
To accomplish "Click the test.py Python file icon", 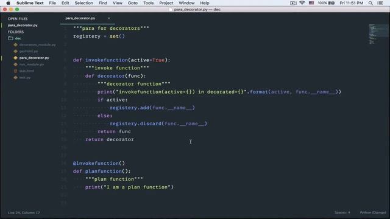I will pos(16,77).
